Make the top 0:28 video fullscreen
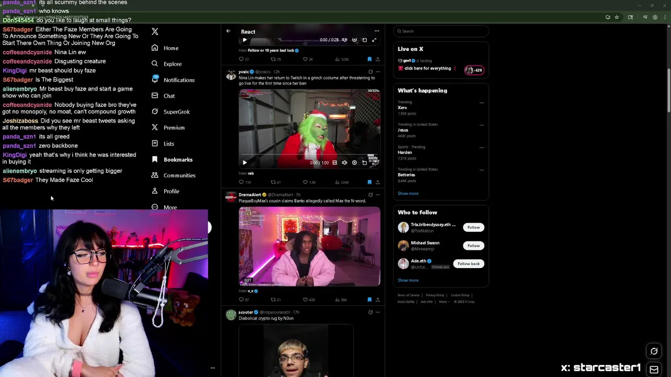This screenshot has height=377, width=671. [x=374, y=40]
